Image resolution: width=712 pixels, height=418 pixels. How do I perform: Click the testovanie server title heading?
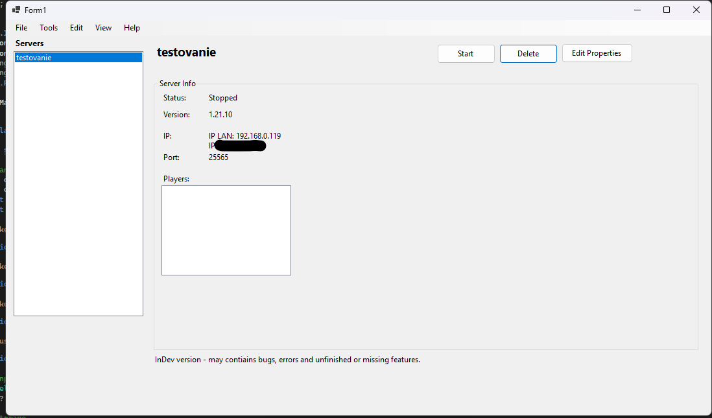(186, 52)
